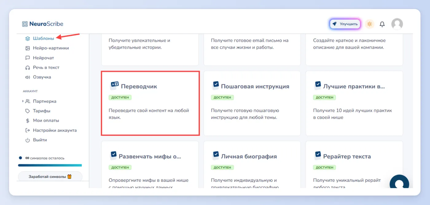The image size is (430, 205).
Task: Expand the Партнерка submenu arrow
Action: pos(23,101)
